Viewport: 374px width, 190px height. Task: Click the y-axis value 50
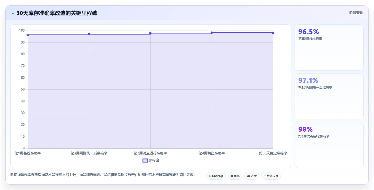(23, 89)
